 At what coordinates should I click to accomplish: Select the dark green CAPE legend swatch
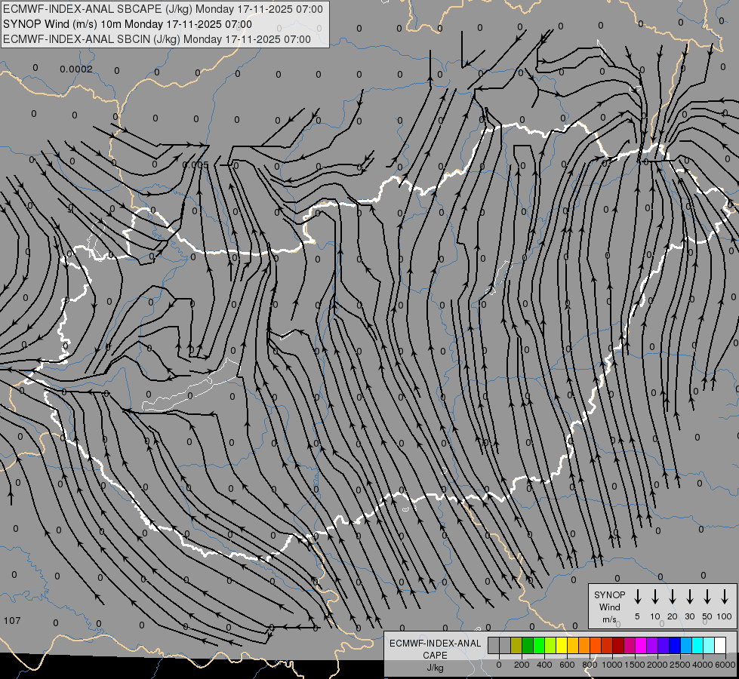[528, 645]
